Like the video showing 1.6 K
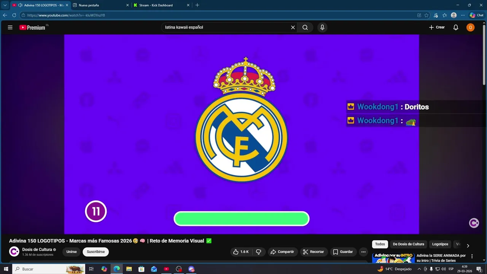Image resolution: width=487 pixels, height=274 pixels. pos(241,252)
